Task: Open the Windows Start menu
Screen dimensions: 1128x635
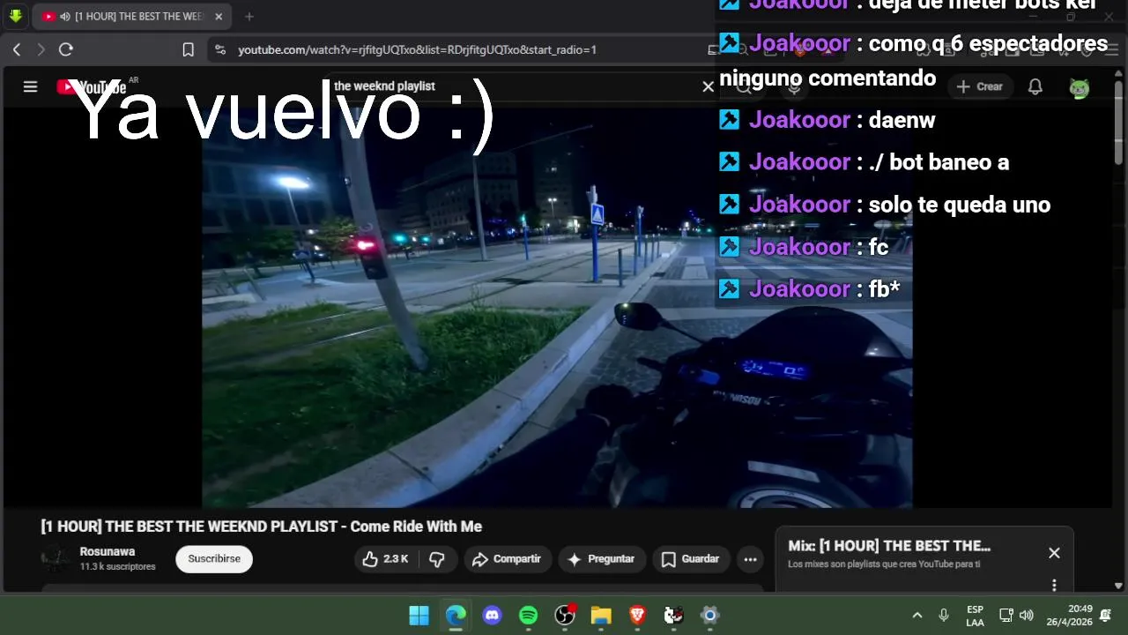Action: pos(419,615)
